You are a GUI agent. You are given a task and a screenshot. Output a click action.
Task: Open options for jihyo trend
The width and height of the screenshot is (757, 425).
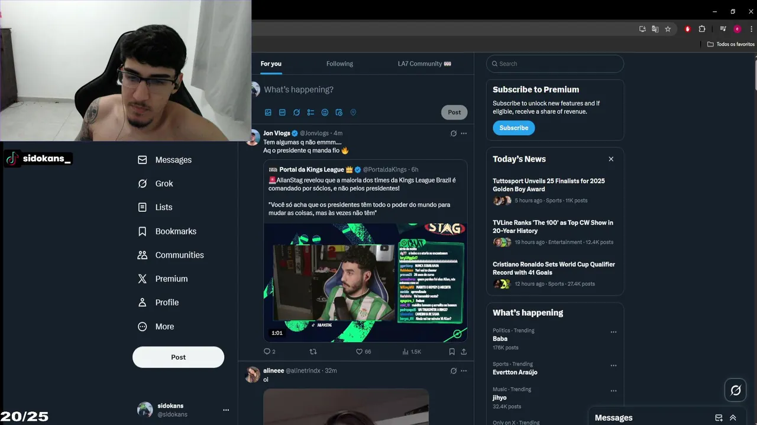coord(613,391)
